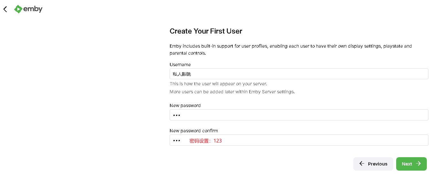
Task: Click the green Emby play logo icon
Action: pos(18,9)
